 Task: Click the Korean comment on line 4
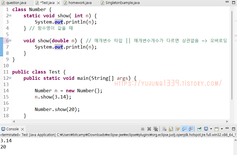pyautogui.click(x=51, y=28)
